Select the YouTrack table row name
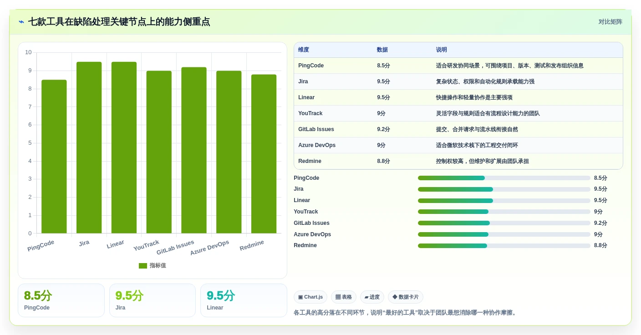Viewport: 641px width, 335px height. tap(310, 113)
